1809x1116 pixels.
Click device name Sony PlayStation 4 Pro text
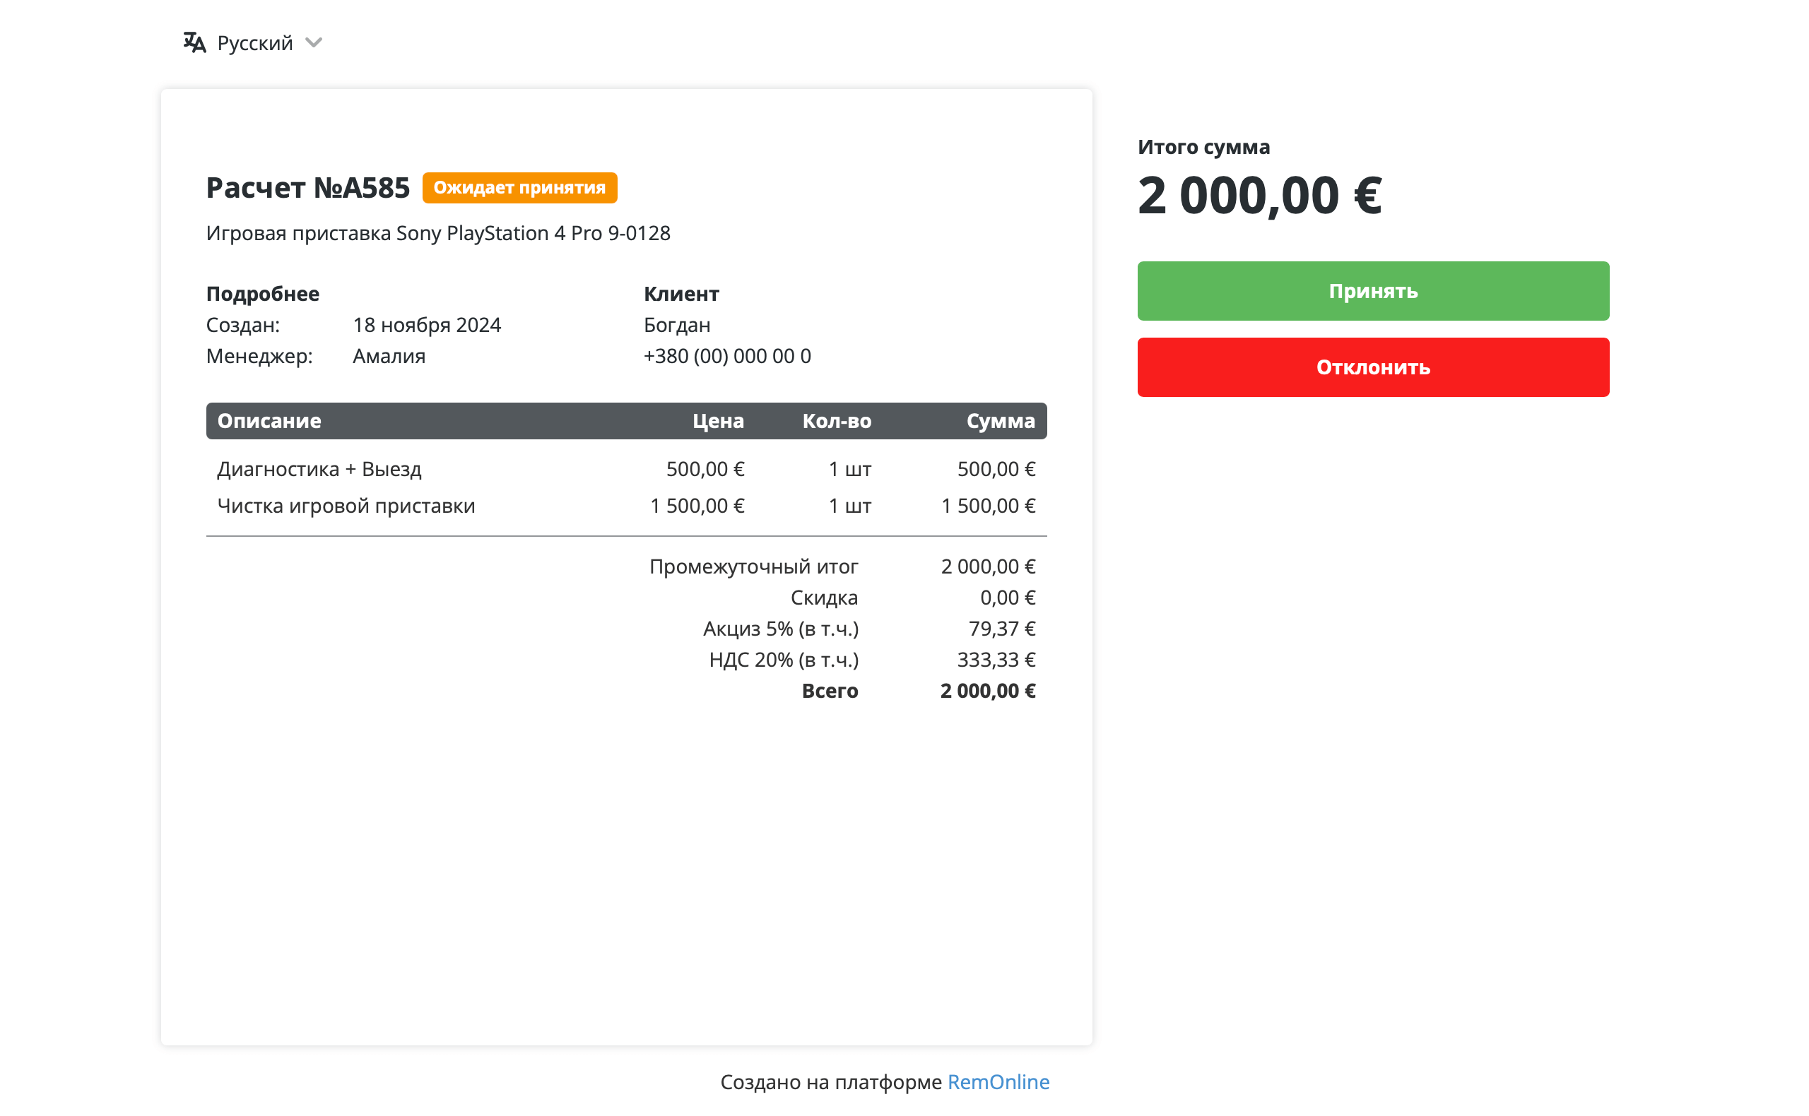438,233
